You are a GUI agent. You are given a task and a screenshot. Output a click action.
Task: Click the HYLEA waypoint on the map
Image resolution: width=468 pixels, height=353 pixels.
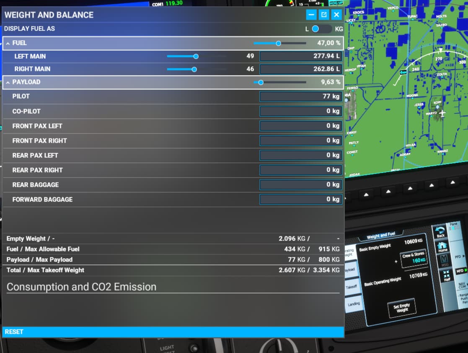pos(411,145)
